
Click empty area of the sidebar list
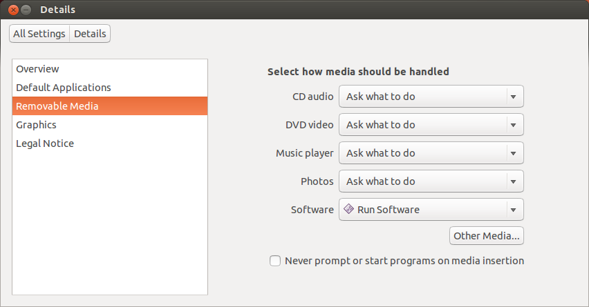[109, 221]
